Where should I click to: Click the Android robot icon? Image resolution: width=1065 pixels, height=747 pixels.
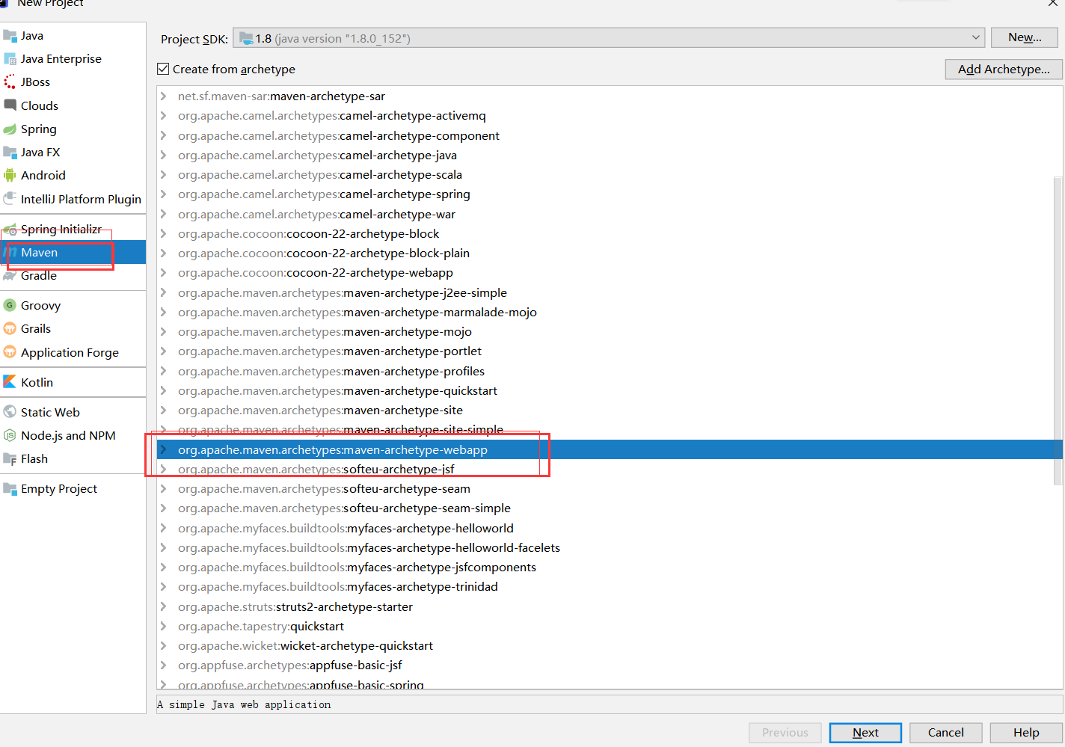10,176
